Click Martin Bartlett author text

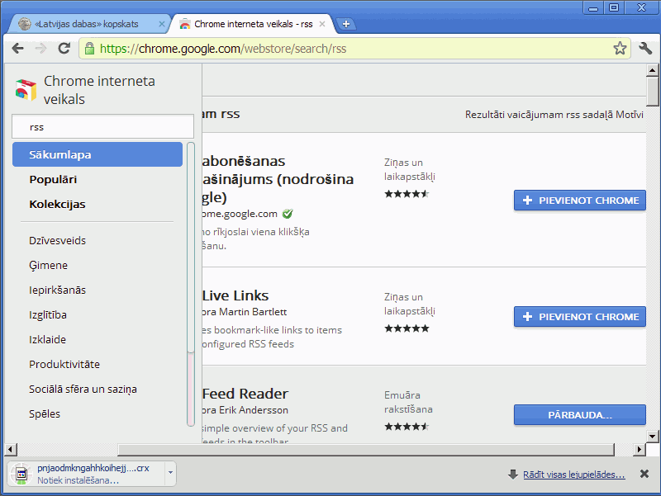pyautogui.click(x=253, y=312)
